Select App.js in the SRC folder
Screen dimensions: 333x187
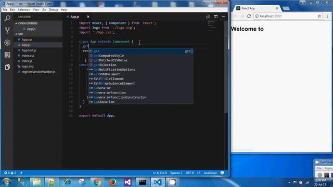[x=26, y=45]
